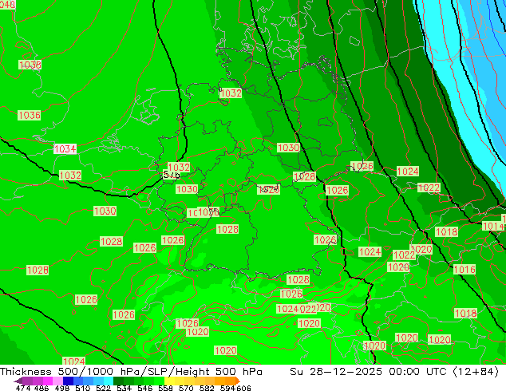Select the 1016 pressure label
506x391 pixels.
click(464, 269)
